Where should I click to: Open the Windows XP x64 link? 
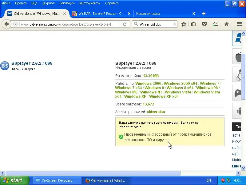(x=164, y=97)
